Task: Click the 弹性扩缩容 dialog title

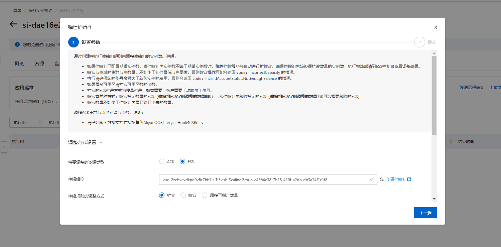Action: click(80, 27)
